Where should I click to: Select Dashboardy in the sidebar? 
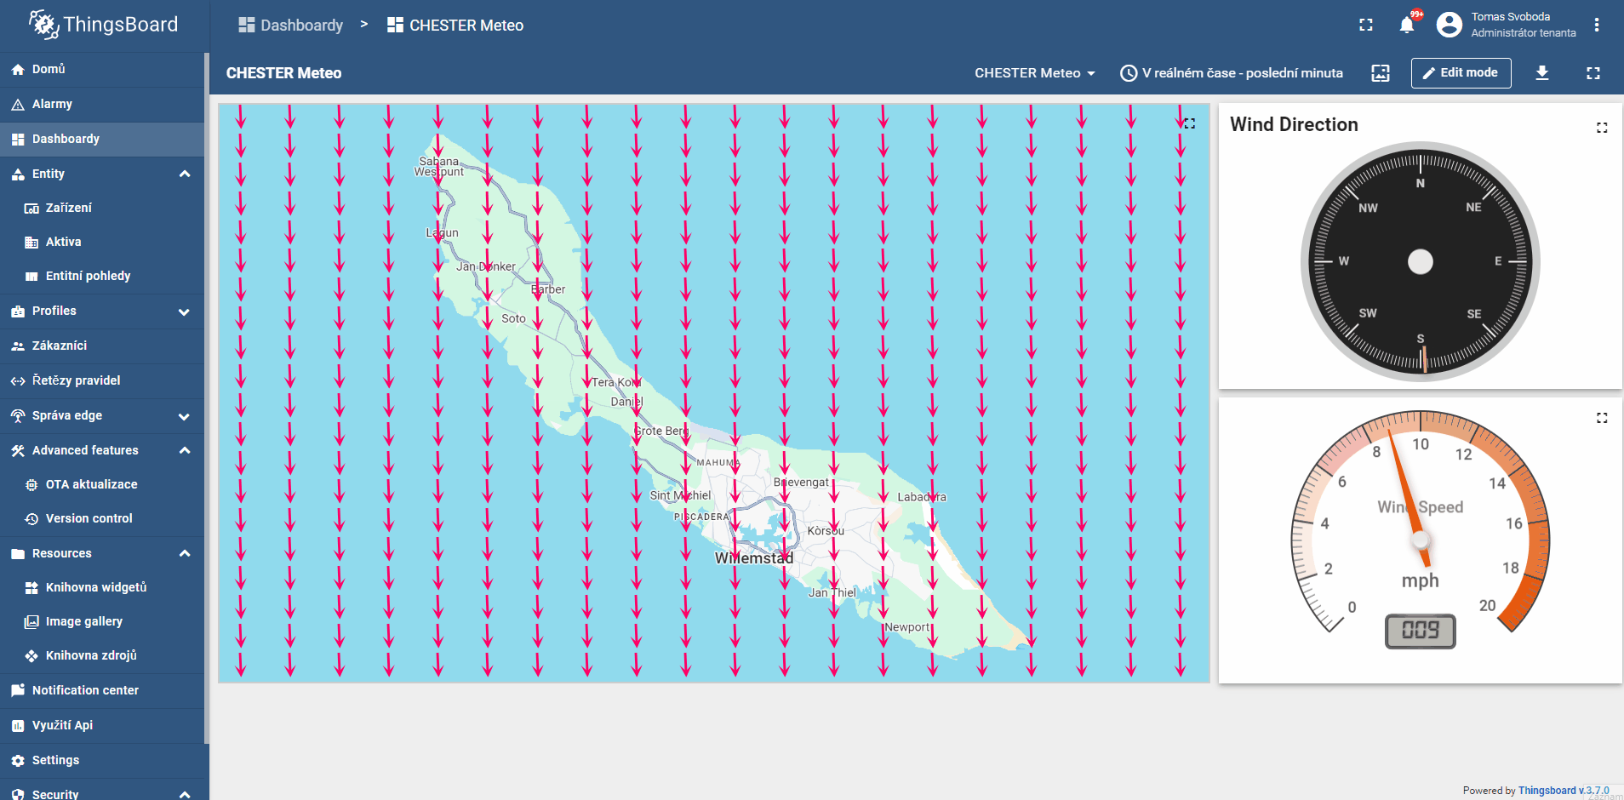click(102, 139)
